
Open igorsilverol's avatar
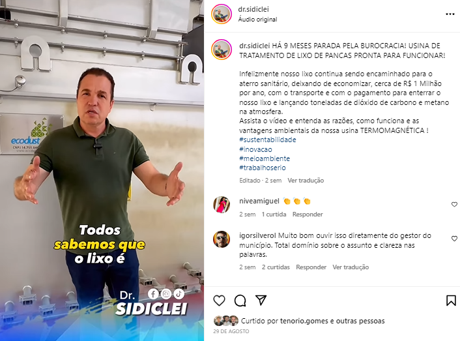222,239
